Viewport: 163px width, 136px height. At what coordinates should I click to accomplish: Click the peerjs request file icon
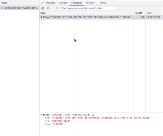click(x=2, y=8)
